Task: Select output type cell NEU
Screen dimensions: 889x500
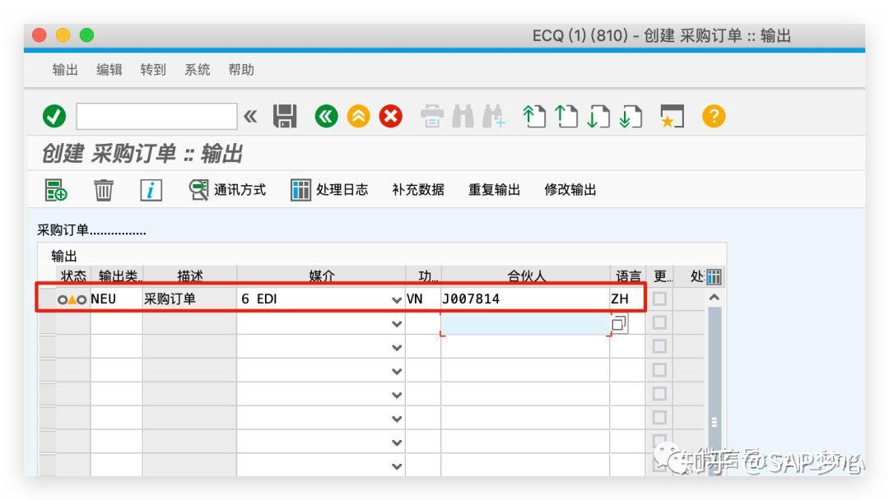Action: coord(116,299)
